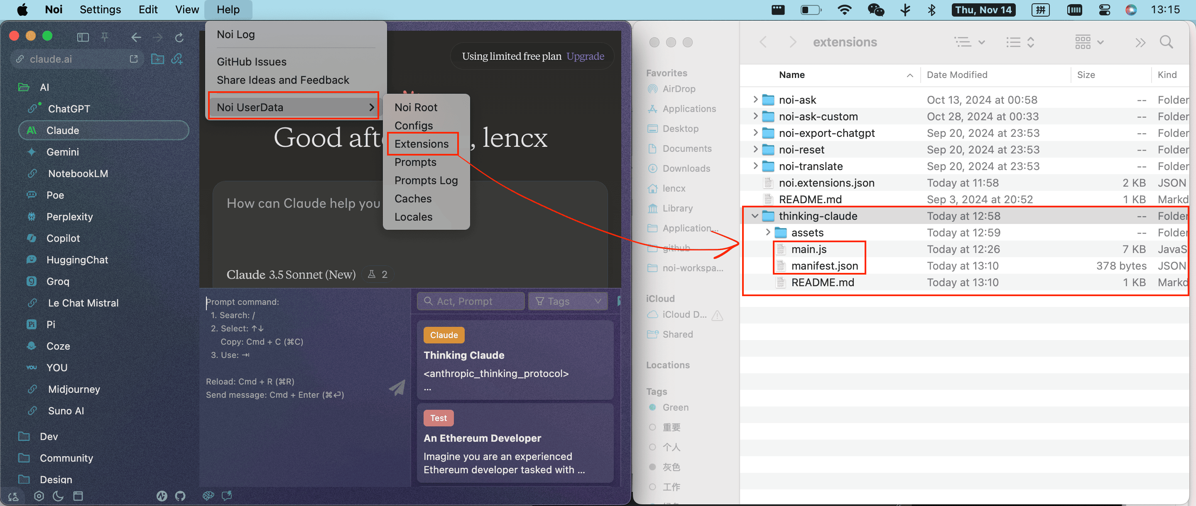
Task: Select Extensions in Noi UserData submenu
Action: (x=421, y=144)
